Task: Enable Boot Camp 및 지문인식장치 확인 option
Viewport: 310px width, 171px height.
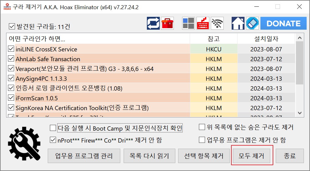Action: pos(53,128)
